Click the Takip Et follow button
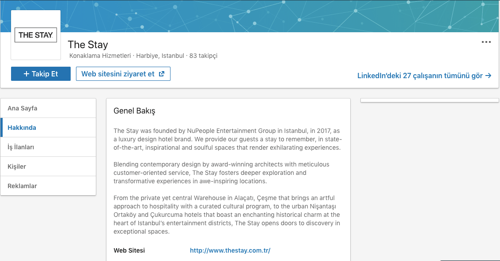500x261 pixels. [41, 74]
